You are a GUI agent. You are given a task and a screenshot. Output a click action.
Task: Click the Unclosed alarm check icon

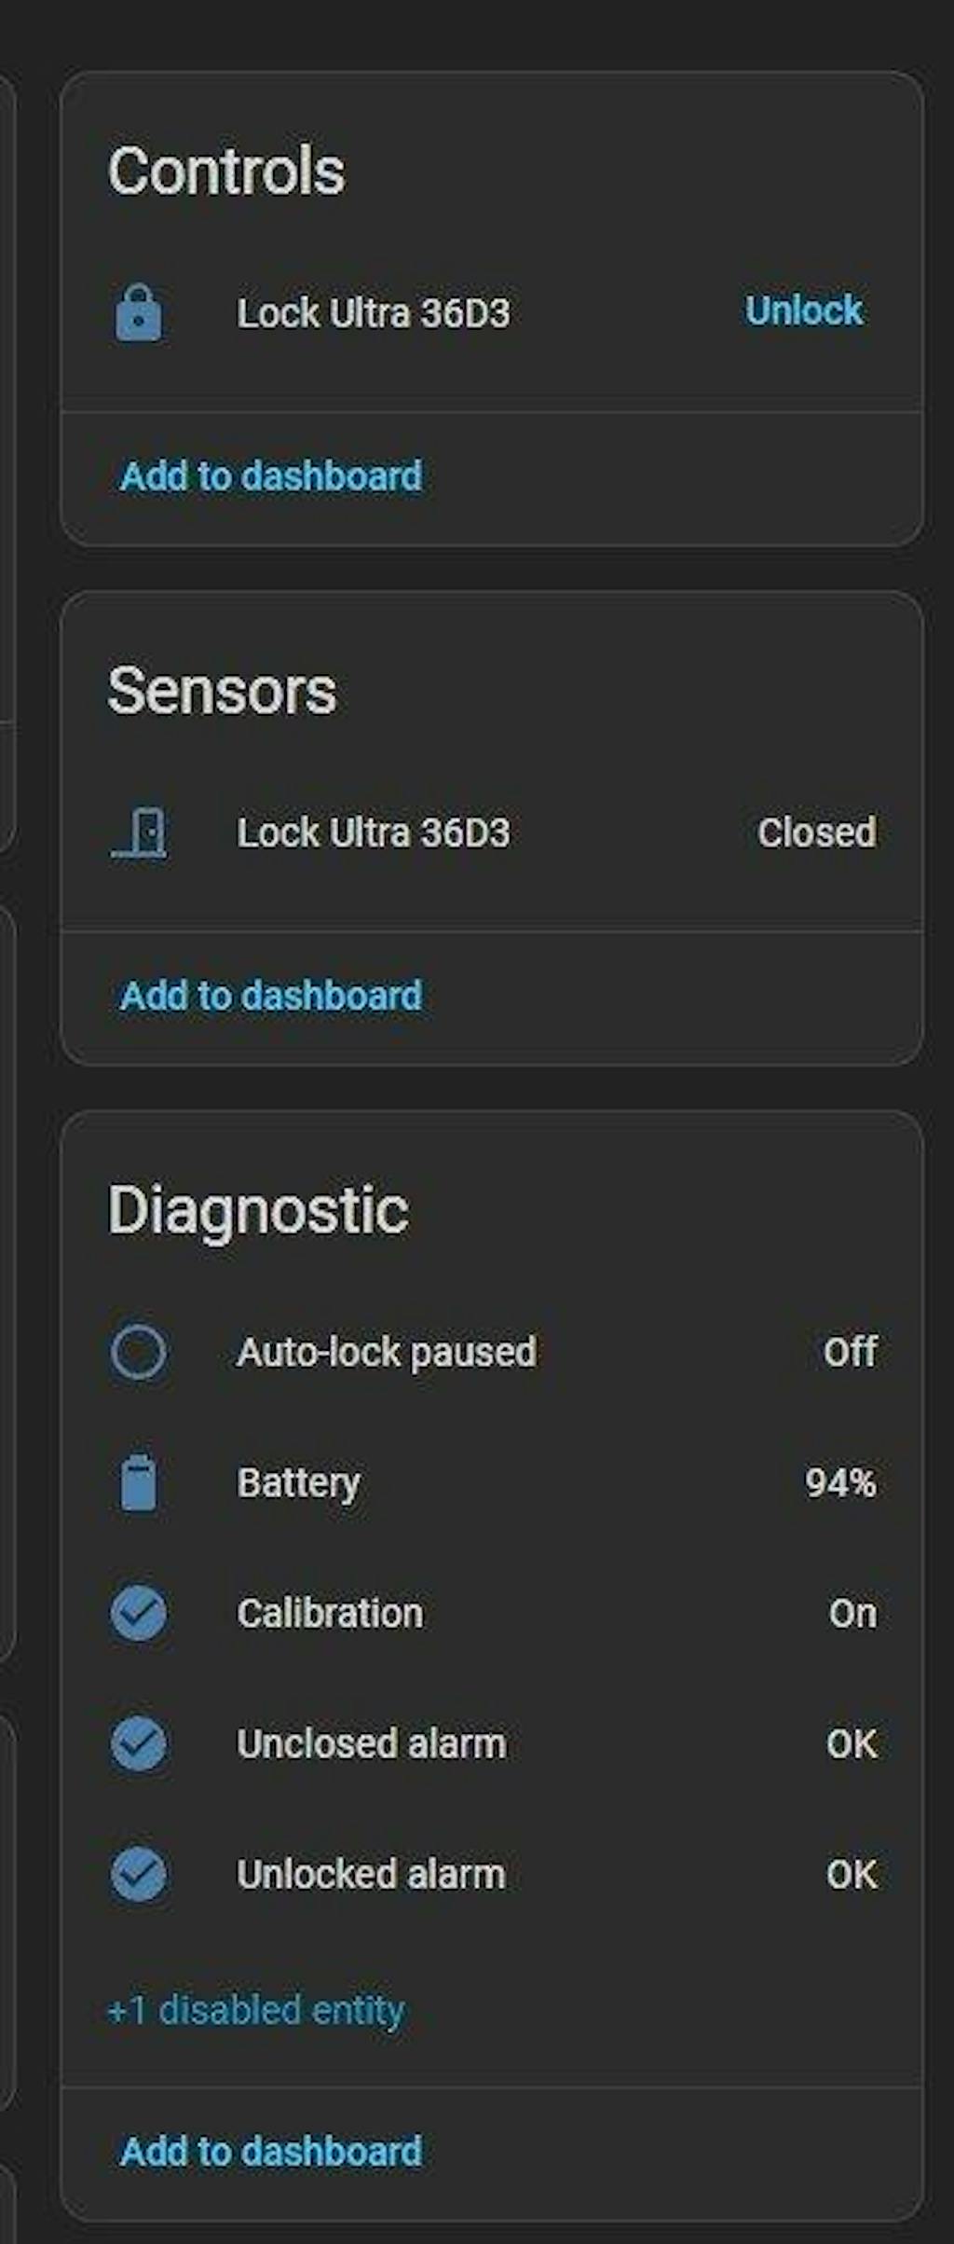139,1743
